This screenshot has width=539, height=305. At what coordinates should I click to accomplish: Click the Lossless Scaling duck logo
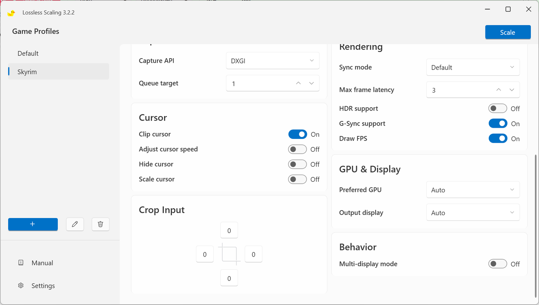click(x=11, y=12)
